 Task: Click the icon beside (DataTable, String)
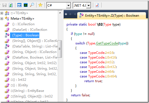click(x=7, y=46)
